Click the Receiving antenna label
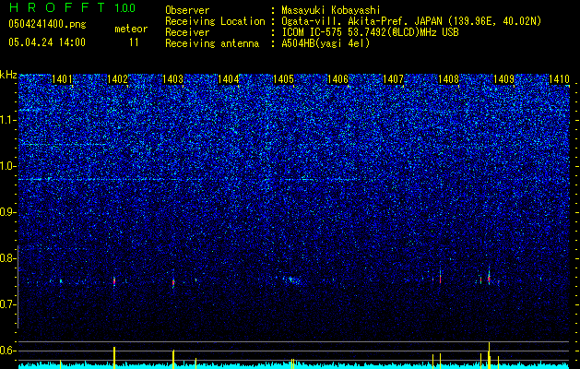 tap(212, 43)
